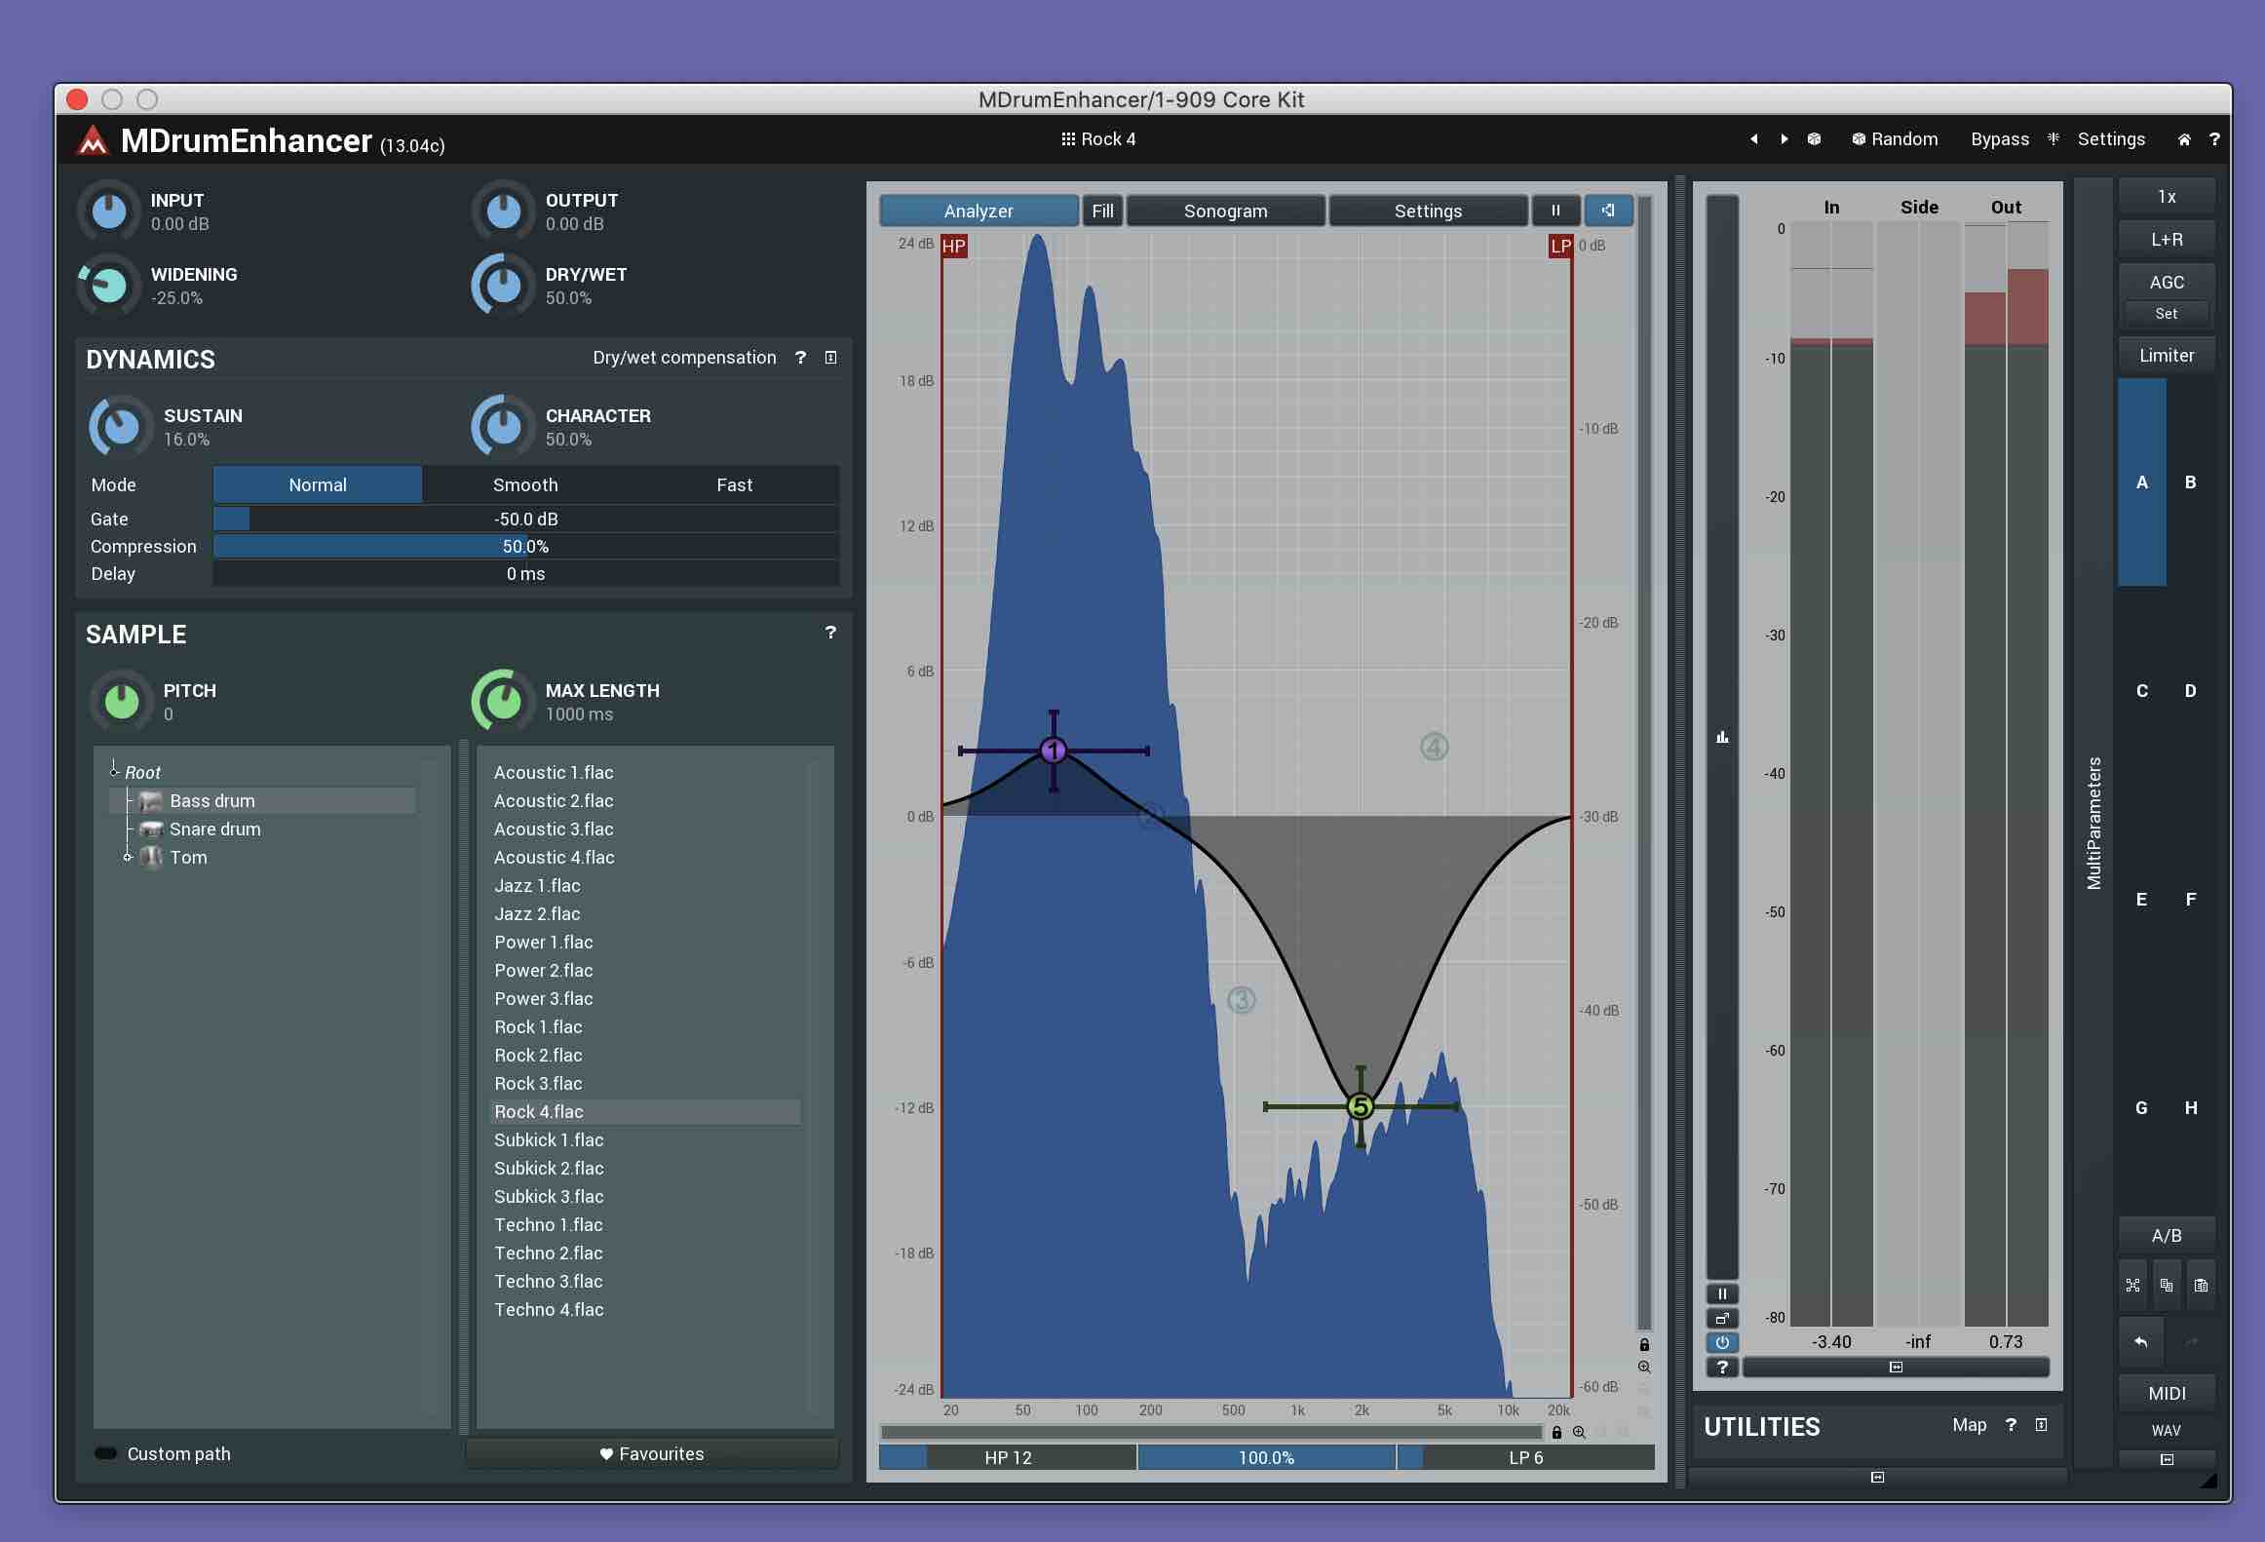This screenshot has width=2265, height=1542.
Task: Select Techno 2.flac sample
Action: [x=548, y=1253]
